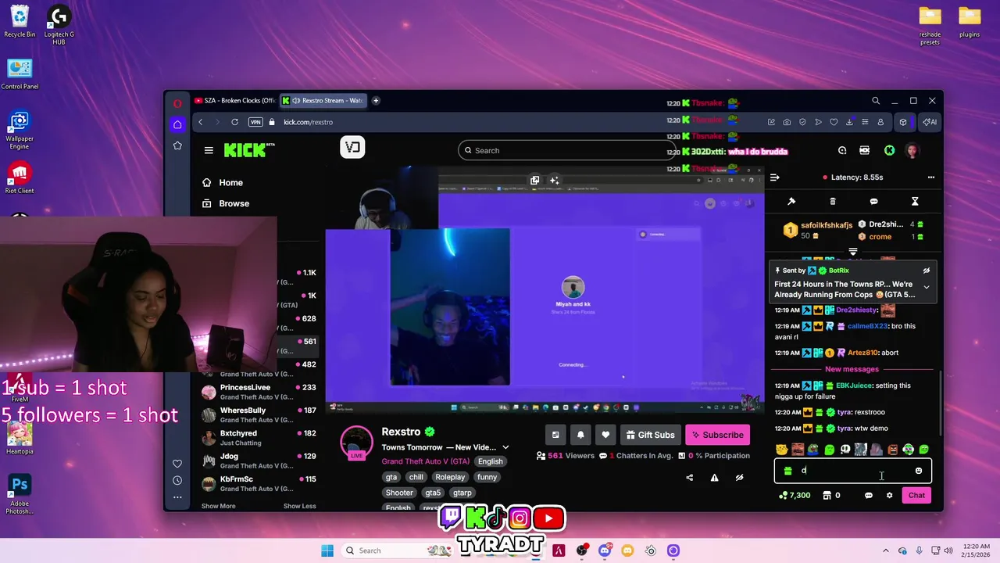
Task: Share the stream
Action: coord(689,478)
